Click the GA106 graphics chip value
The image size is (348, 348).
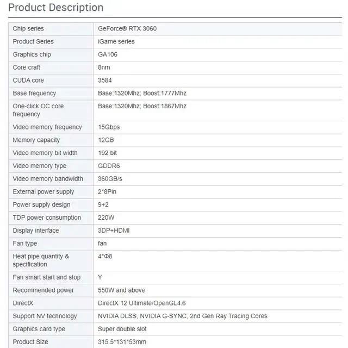pyautogui.click(x=108, y=54)
